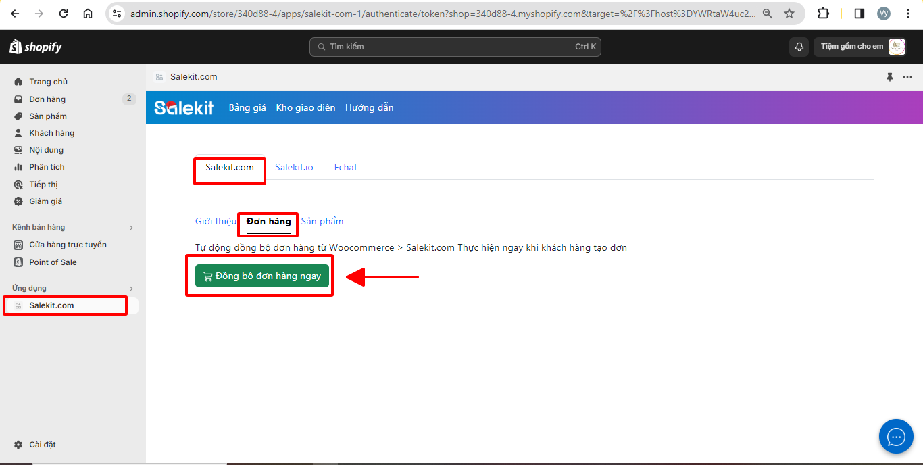Pin the Salekit.com app
Screen dimensions: 923x465
pyautogui.click(x=890, y=77)
